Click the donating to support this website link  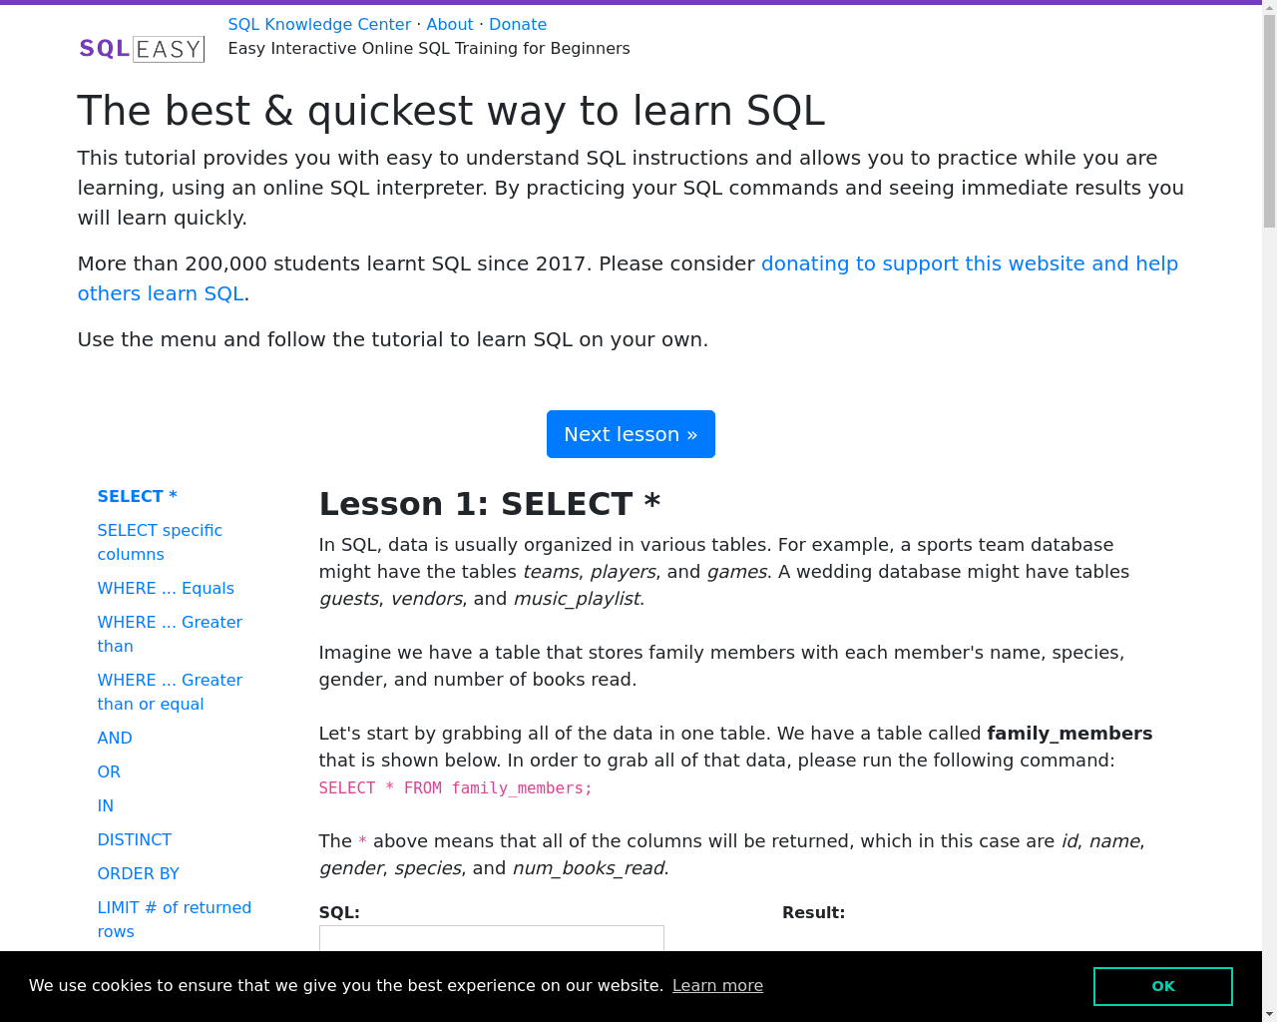[x=628, y=278]
